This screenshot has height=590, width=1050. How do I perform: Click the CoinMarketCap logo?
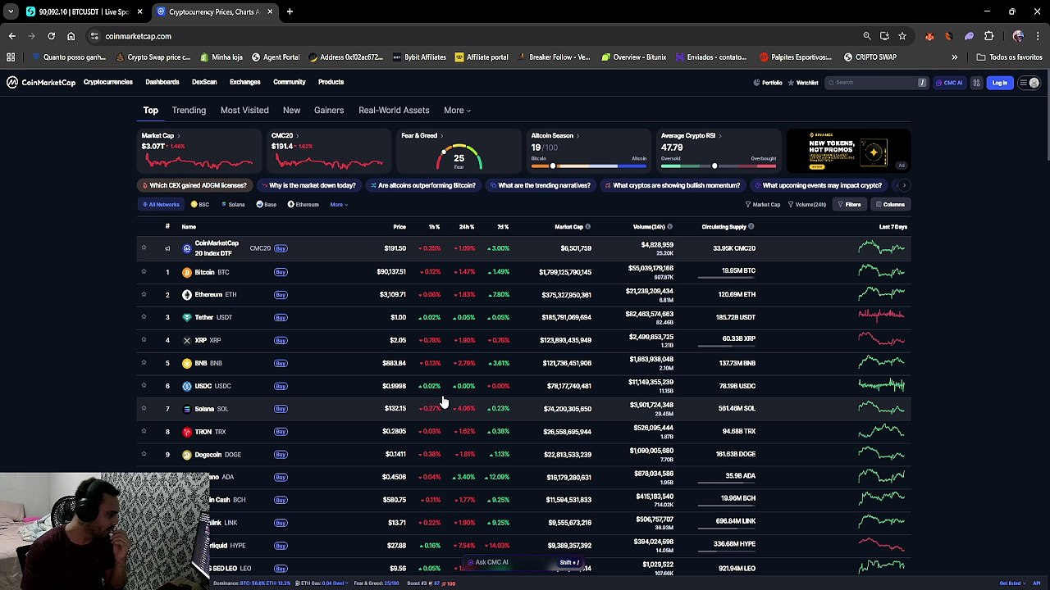[41, 82]
